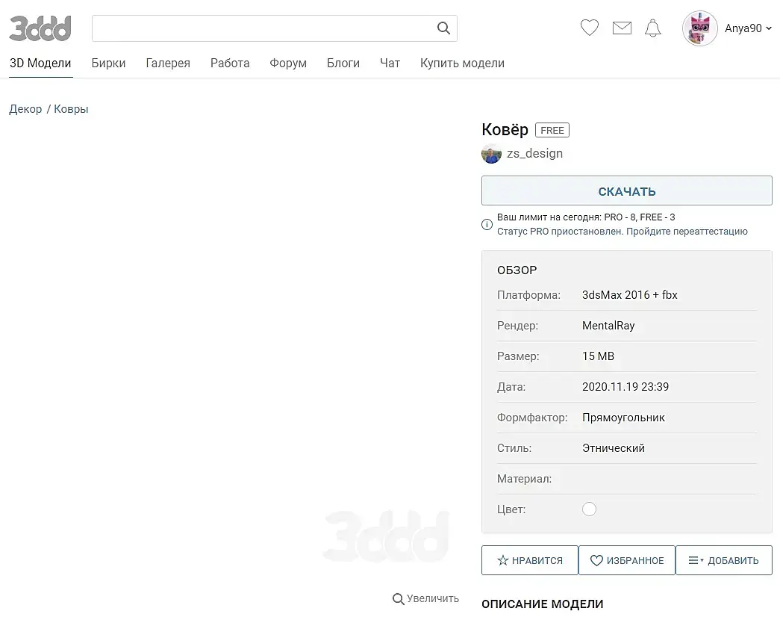Open notifications bell icon
Screen dimensions: 780x623
(652, 28)
